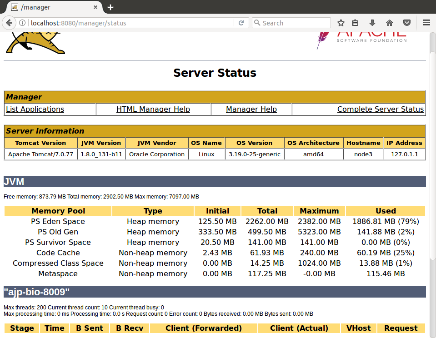This screenshot has width=436, height=338.
Task: Show site information icon in address bar
Action: (23, 23)
